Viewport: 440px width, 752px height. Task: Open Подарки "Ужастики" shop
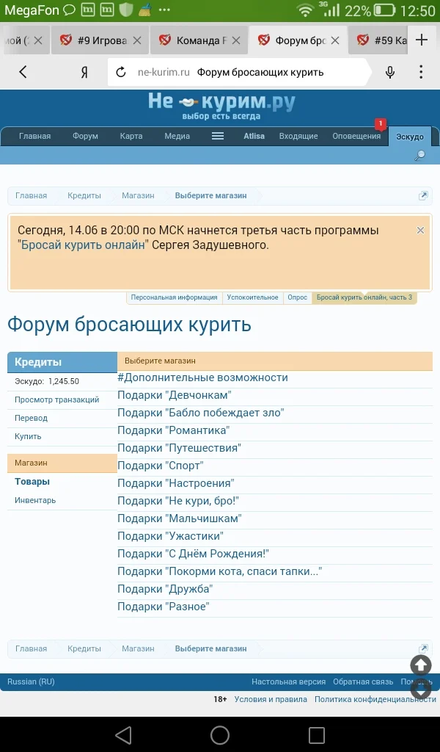coord(170,536)
